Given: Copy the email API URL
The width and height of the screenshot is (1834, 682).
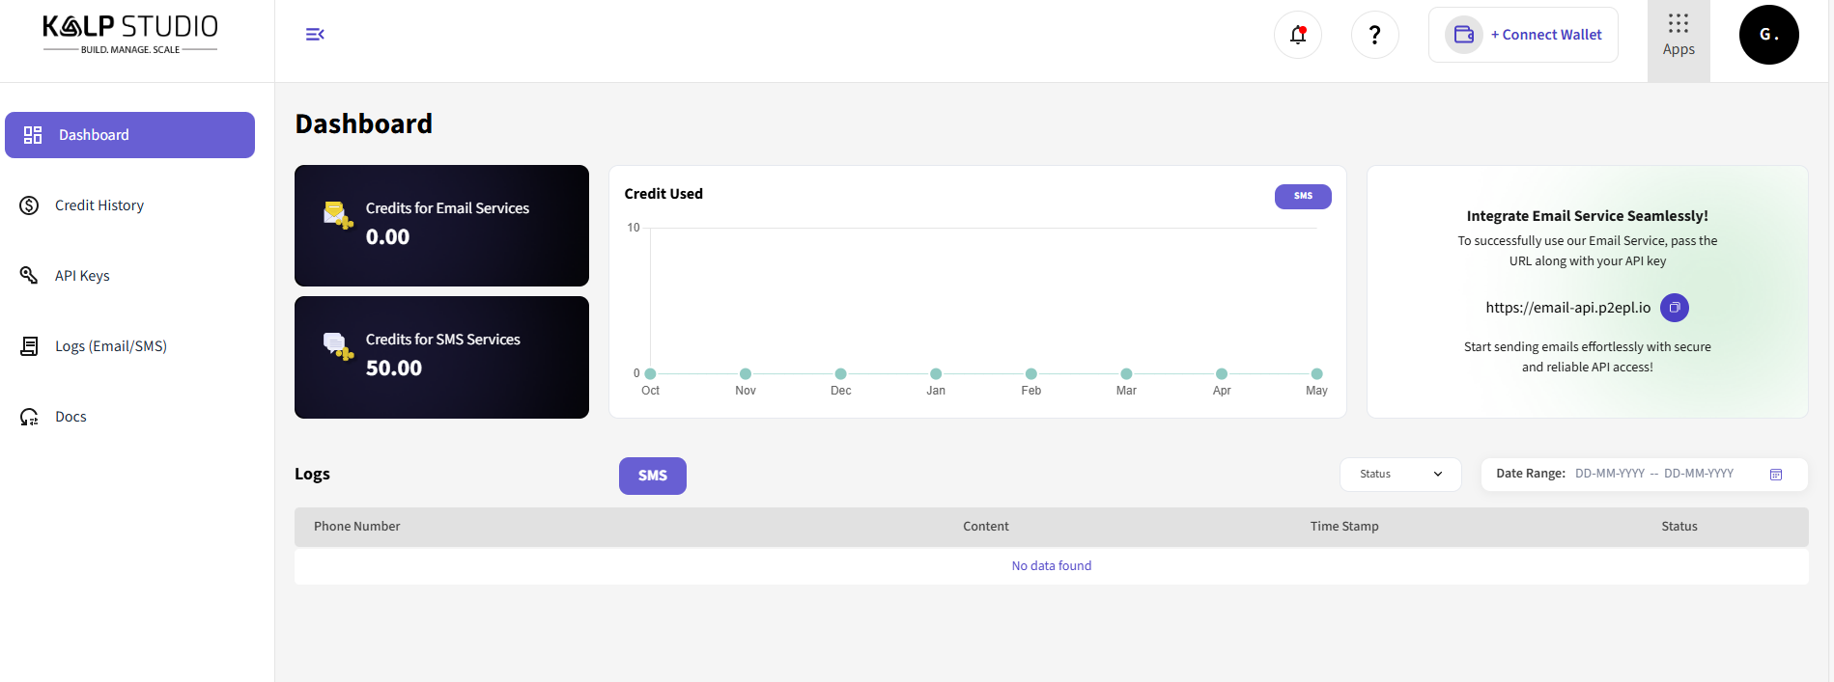Looking at the screenshot, I should 1674,308.
